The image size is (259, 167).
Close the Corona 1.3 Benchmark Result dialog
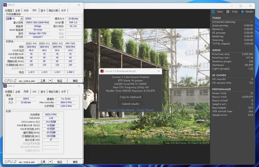tap(158, 71)
